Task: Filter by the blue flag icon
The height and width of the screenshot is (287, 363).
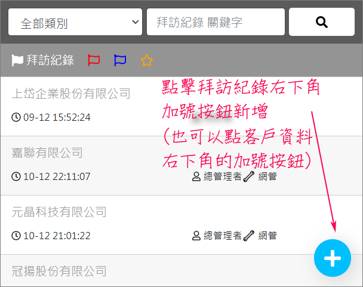Action: 120,60
